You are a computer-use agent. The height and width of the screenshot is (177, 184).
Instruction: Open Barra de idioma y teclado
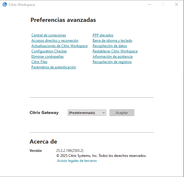pyautogui.click(x=112, y=41)
